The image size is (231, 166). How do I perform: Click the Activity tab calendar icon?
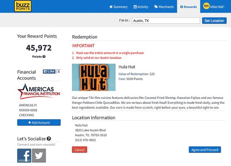135,7
